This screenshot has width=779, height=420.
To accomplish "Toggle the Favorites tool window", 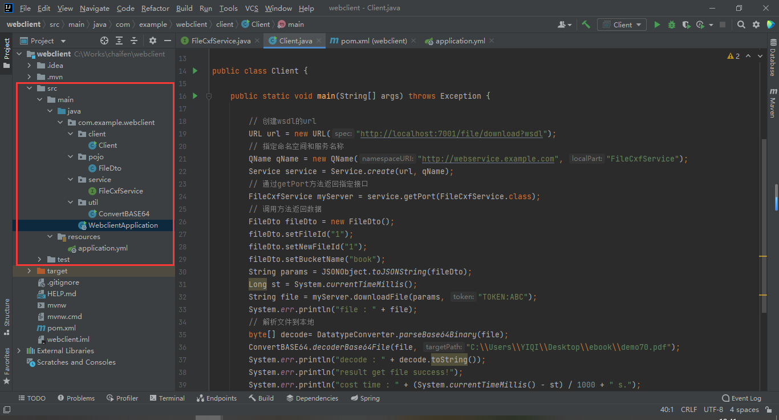I will (6, 366).
